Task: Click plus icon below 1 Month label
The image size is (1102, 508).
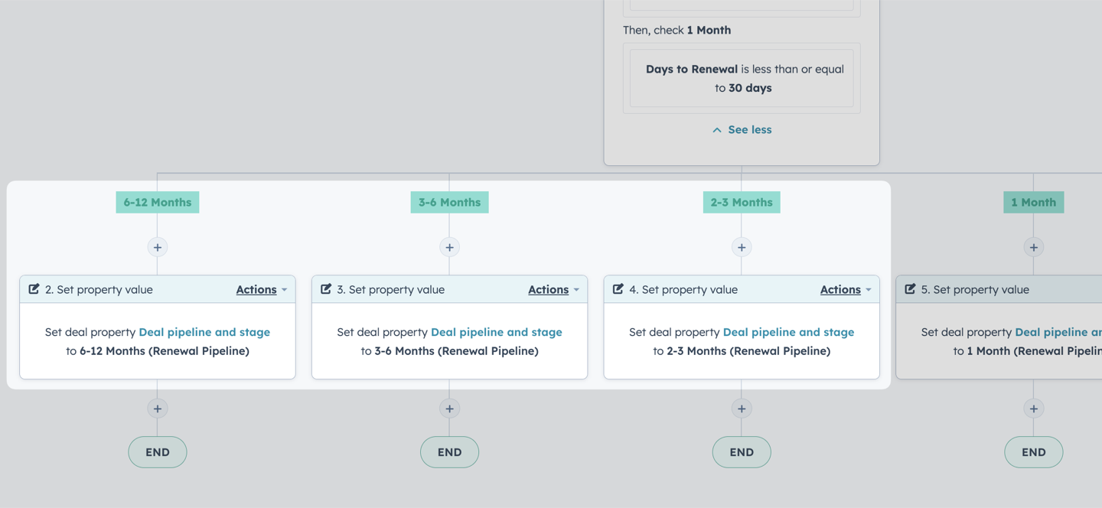Action: tap(1034, 247)
